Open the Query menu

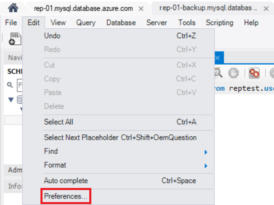pos(86,22)
